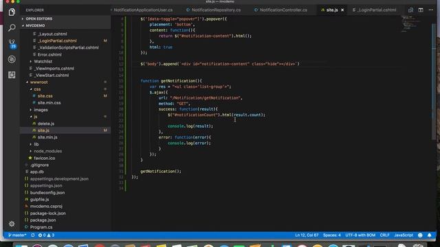Expand the Watchlist folder
Viewport: 440px width, 247px height.
43,61
